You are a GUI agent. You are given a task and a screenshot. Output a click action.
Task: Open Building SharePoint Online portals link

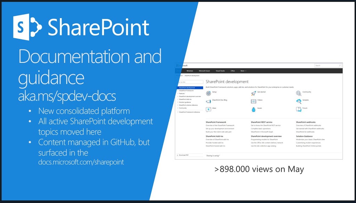[x=309, y=146]
